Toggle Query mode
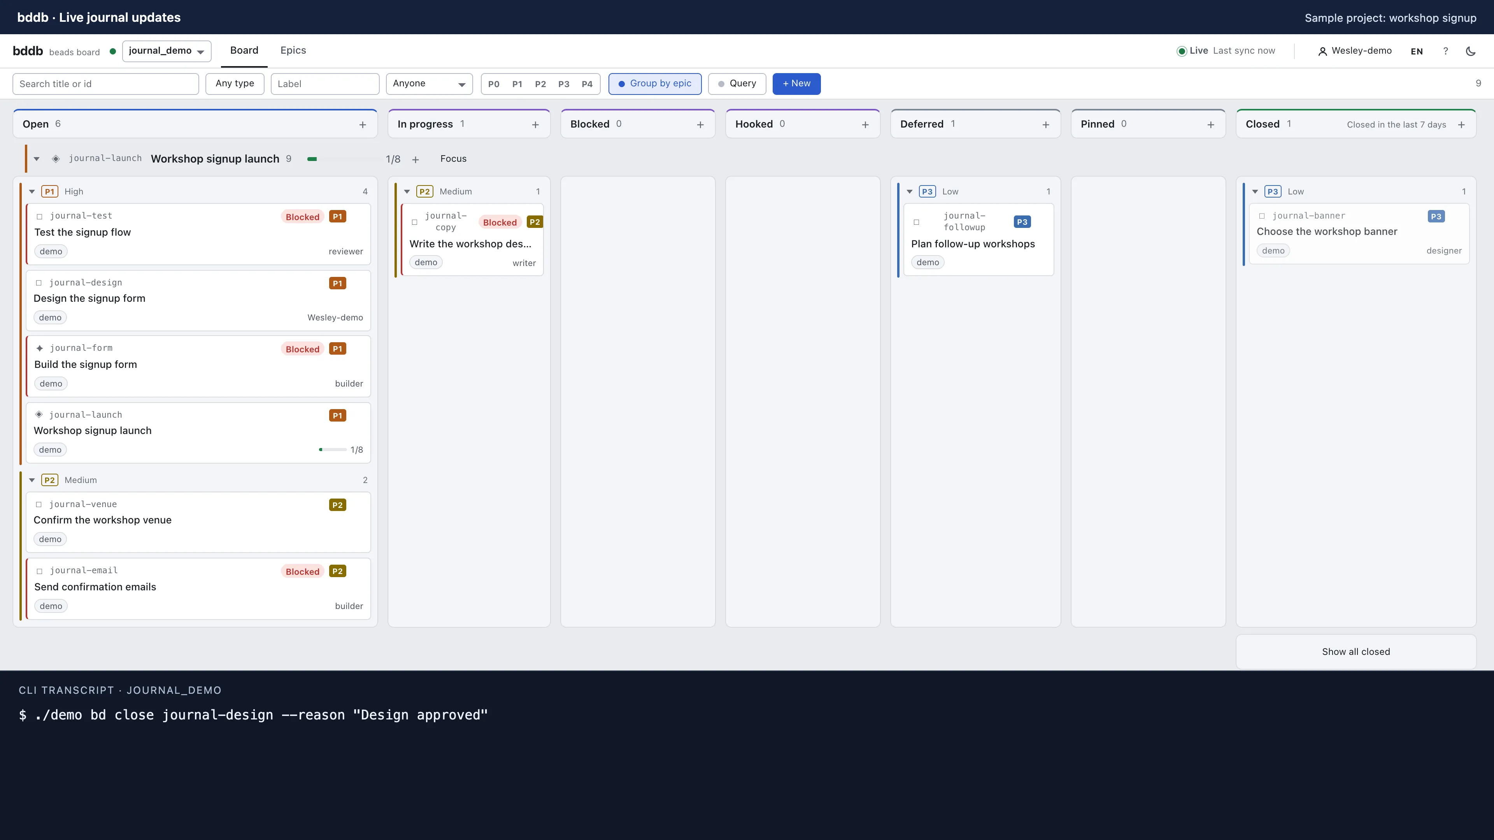1494x840 pixels. pos(736,84)
